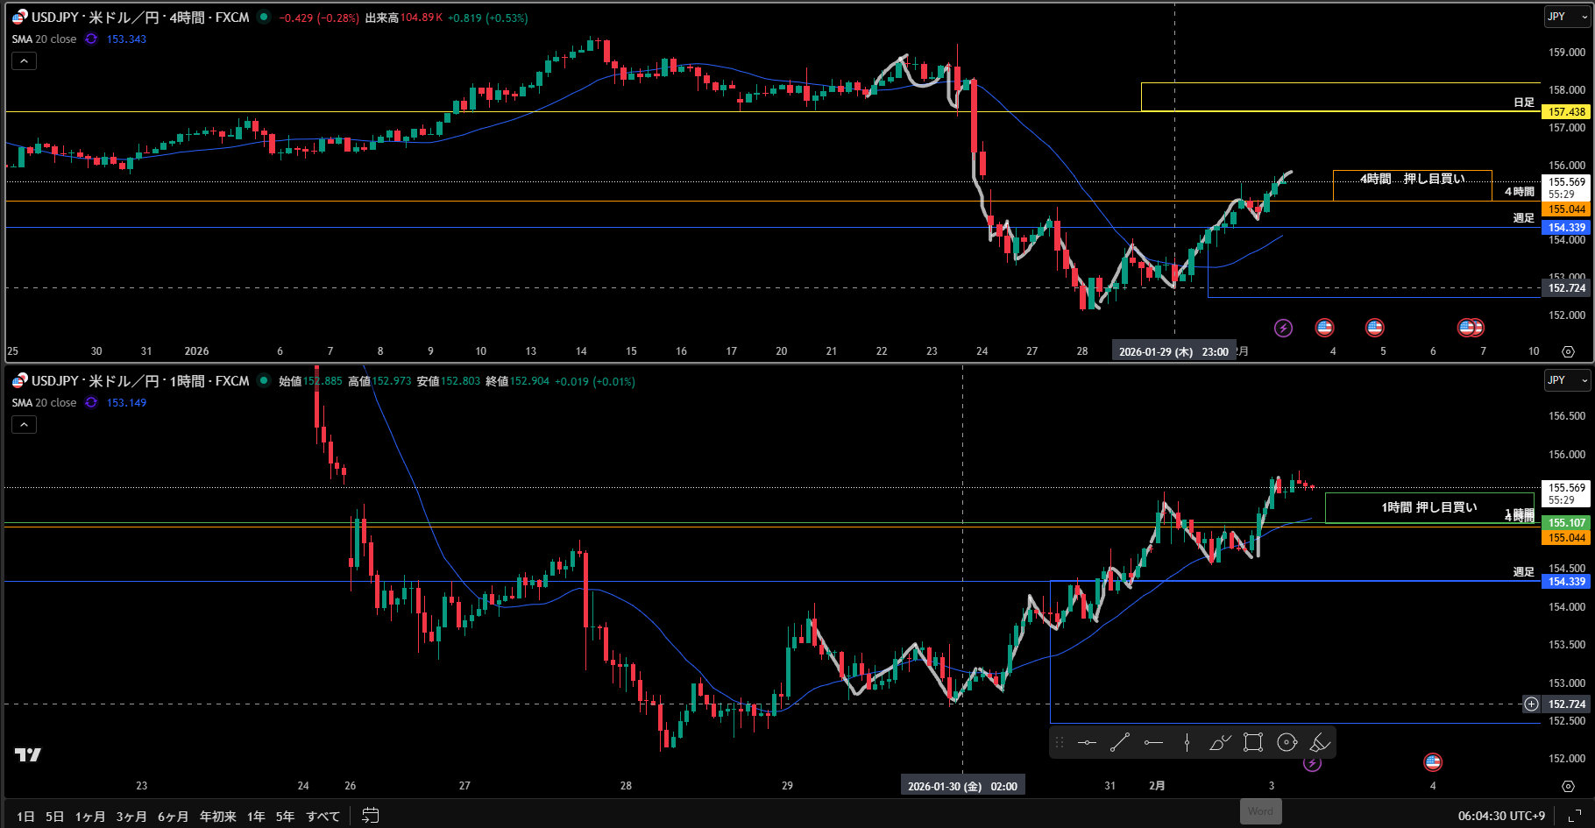
Task: Open the JPY currency dropdown on lower chart
Action: [1566, 380]
